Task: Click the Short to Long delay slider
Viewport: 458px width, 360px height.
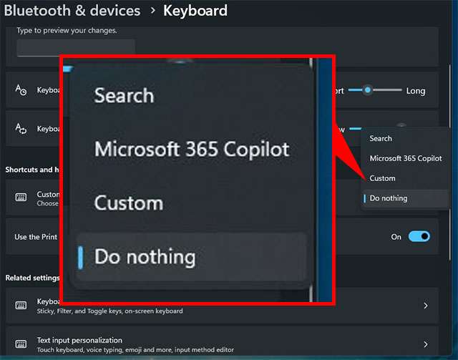Action: (x=375, y=90)
